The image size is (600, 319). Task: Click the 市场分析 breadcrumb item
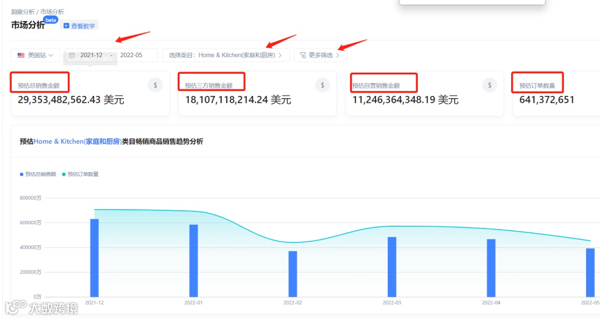click(52, 12)
